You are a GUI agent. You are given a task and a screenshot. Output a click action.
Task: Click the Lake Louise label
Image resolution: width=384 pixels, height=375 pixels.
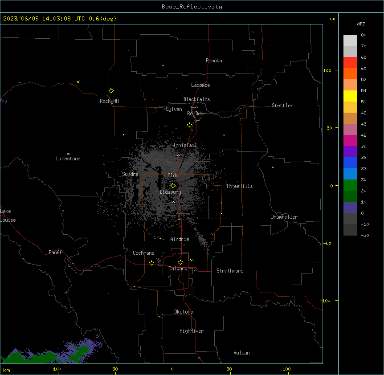pos(8,216)
